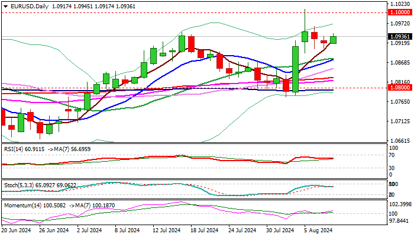Click the red 1.08000 price label

pos(401,87)
